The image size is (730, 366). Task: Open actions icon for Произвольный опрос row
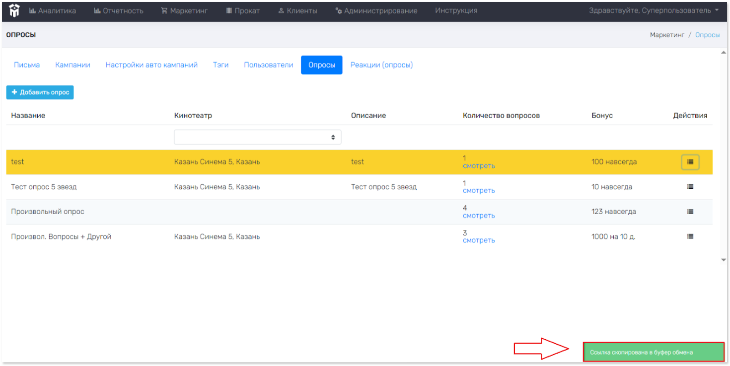click(690, 212)
